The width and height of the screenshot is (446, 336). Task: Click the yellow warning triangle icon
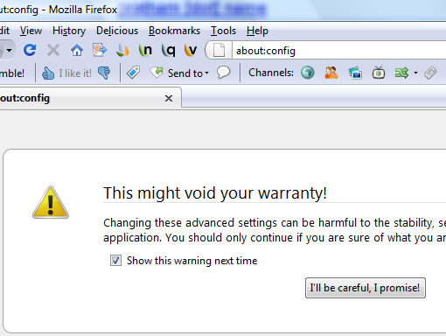click(x=51, y=202)
